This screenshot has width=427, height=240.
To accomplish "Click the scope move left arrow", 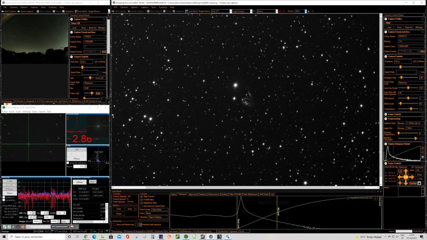I will pyautogui.click(x=400, y=177).
